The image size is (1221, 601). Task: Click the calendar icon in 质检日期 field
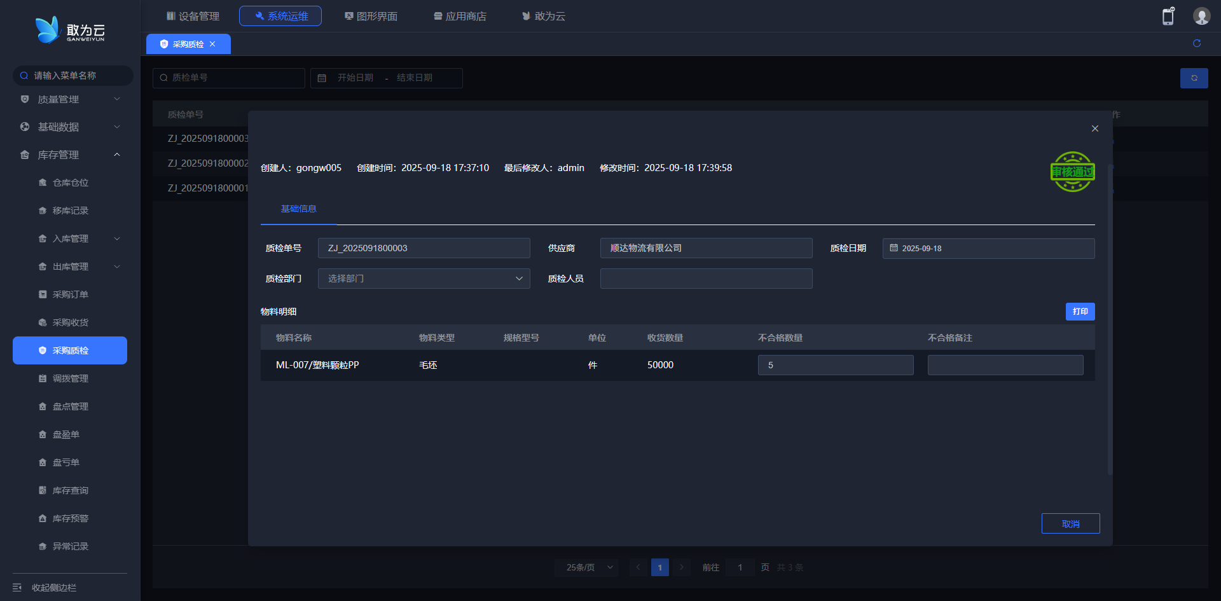tap(893, 248)
